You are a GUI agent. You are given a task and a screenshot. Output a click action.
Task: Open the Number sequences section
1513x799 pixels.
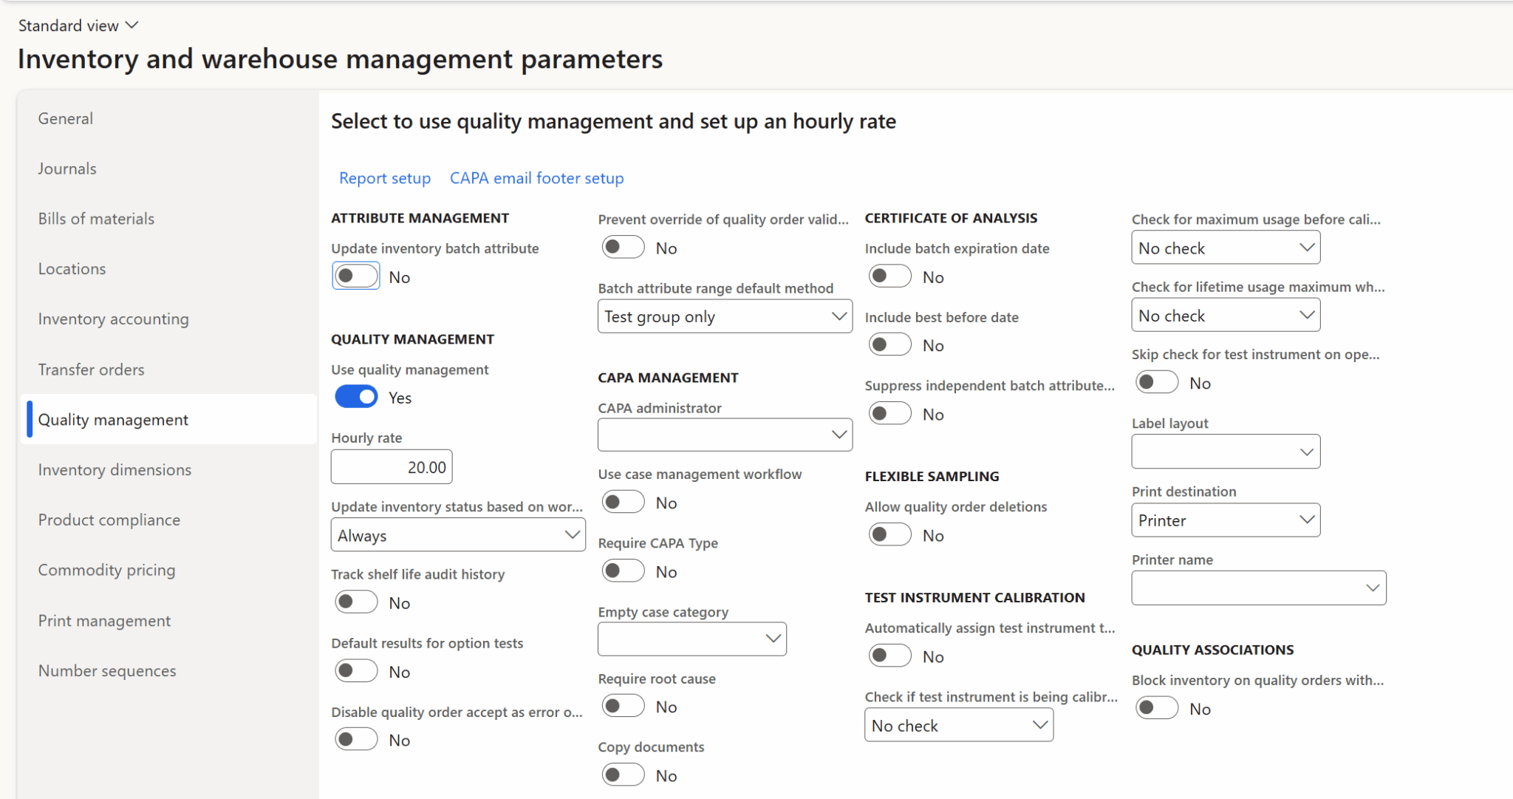[x=107, y=670]
